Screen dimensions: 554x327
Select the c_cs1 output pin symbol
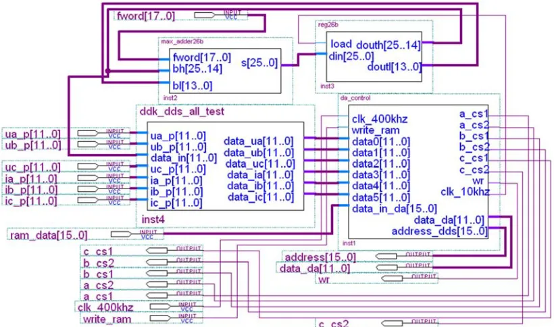click(157, 251)
